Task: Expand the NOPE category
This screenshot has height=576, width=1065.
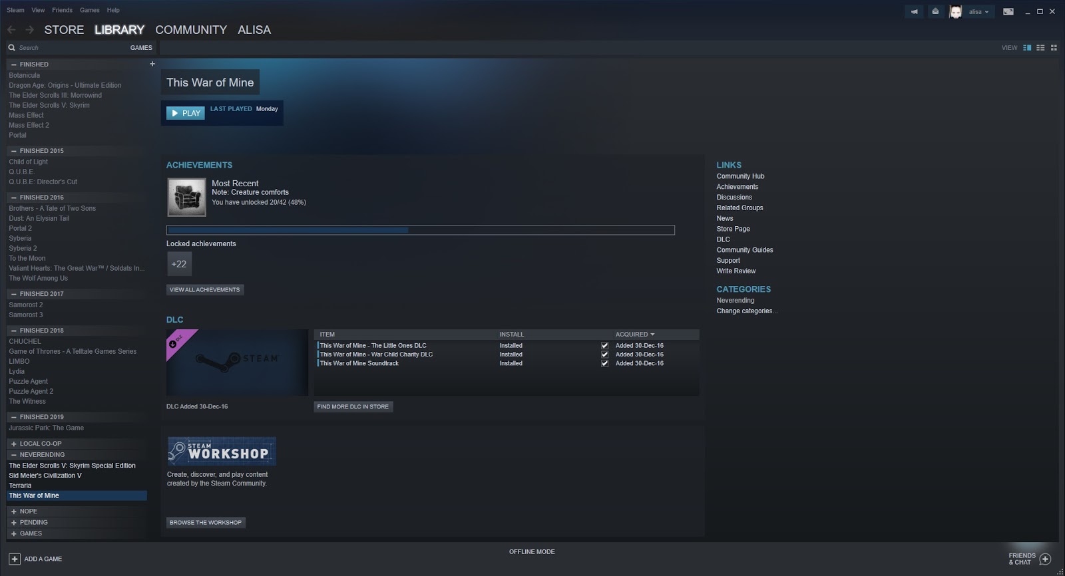Action: click(x=14, y=511)
